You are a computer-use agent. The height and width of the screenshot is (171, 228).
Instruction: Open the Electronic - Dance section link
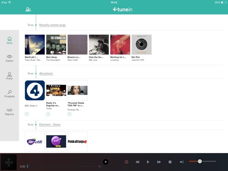50,125
